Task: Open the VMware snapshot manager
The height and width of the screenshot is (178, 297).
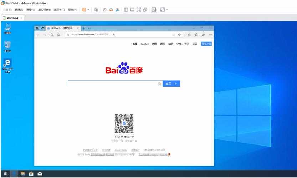Action: 117,10
